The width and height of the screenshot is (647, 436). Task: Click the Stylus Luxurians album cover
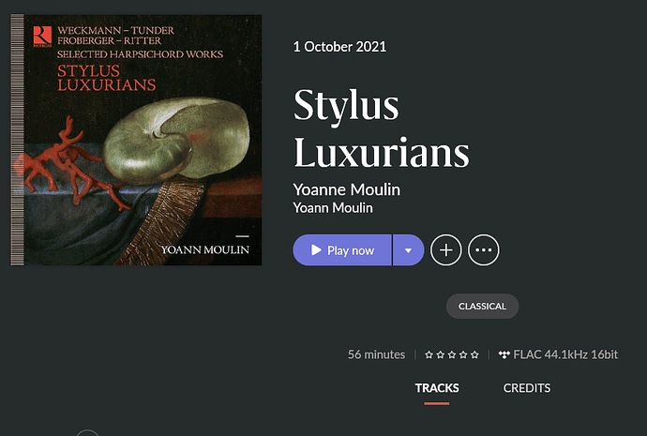(136, 141)
